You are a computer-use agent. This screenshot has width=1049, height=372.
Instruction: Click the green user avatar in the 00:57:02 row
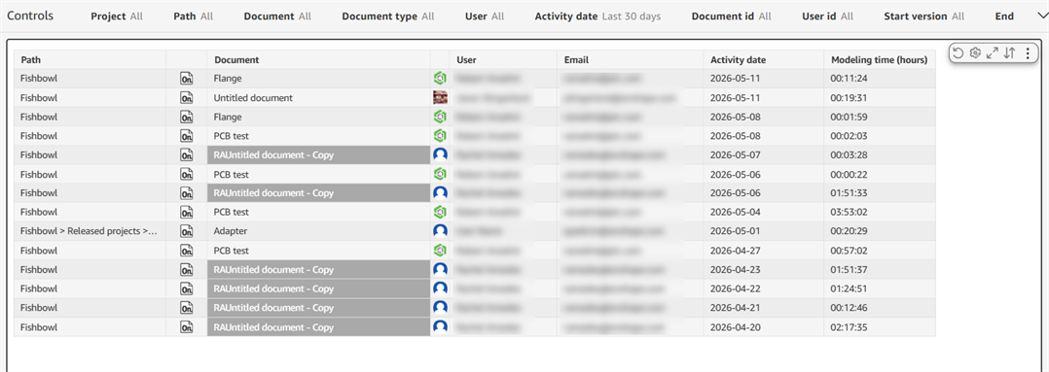coord(440,251)
